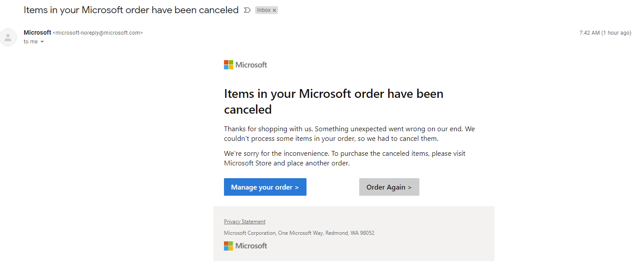Click the 'to me' recipient text
Screen dimensions: 635x269
point(31,42)
